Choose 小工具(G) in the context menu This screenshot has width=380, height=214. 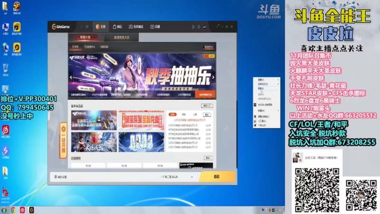266,121
